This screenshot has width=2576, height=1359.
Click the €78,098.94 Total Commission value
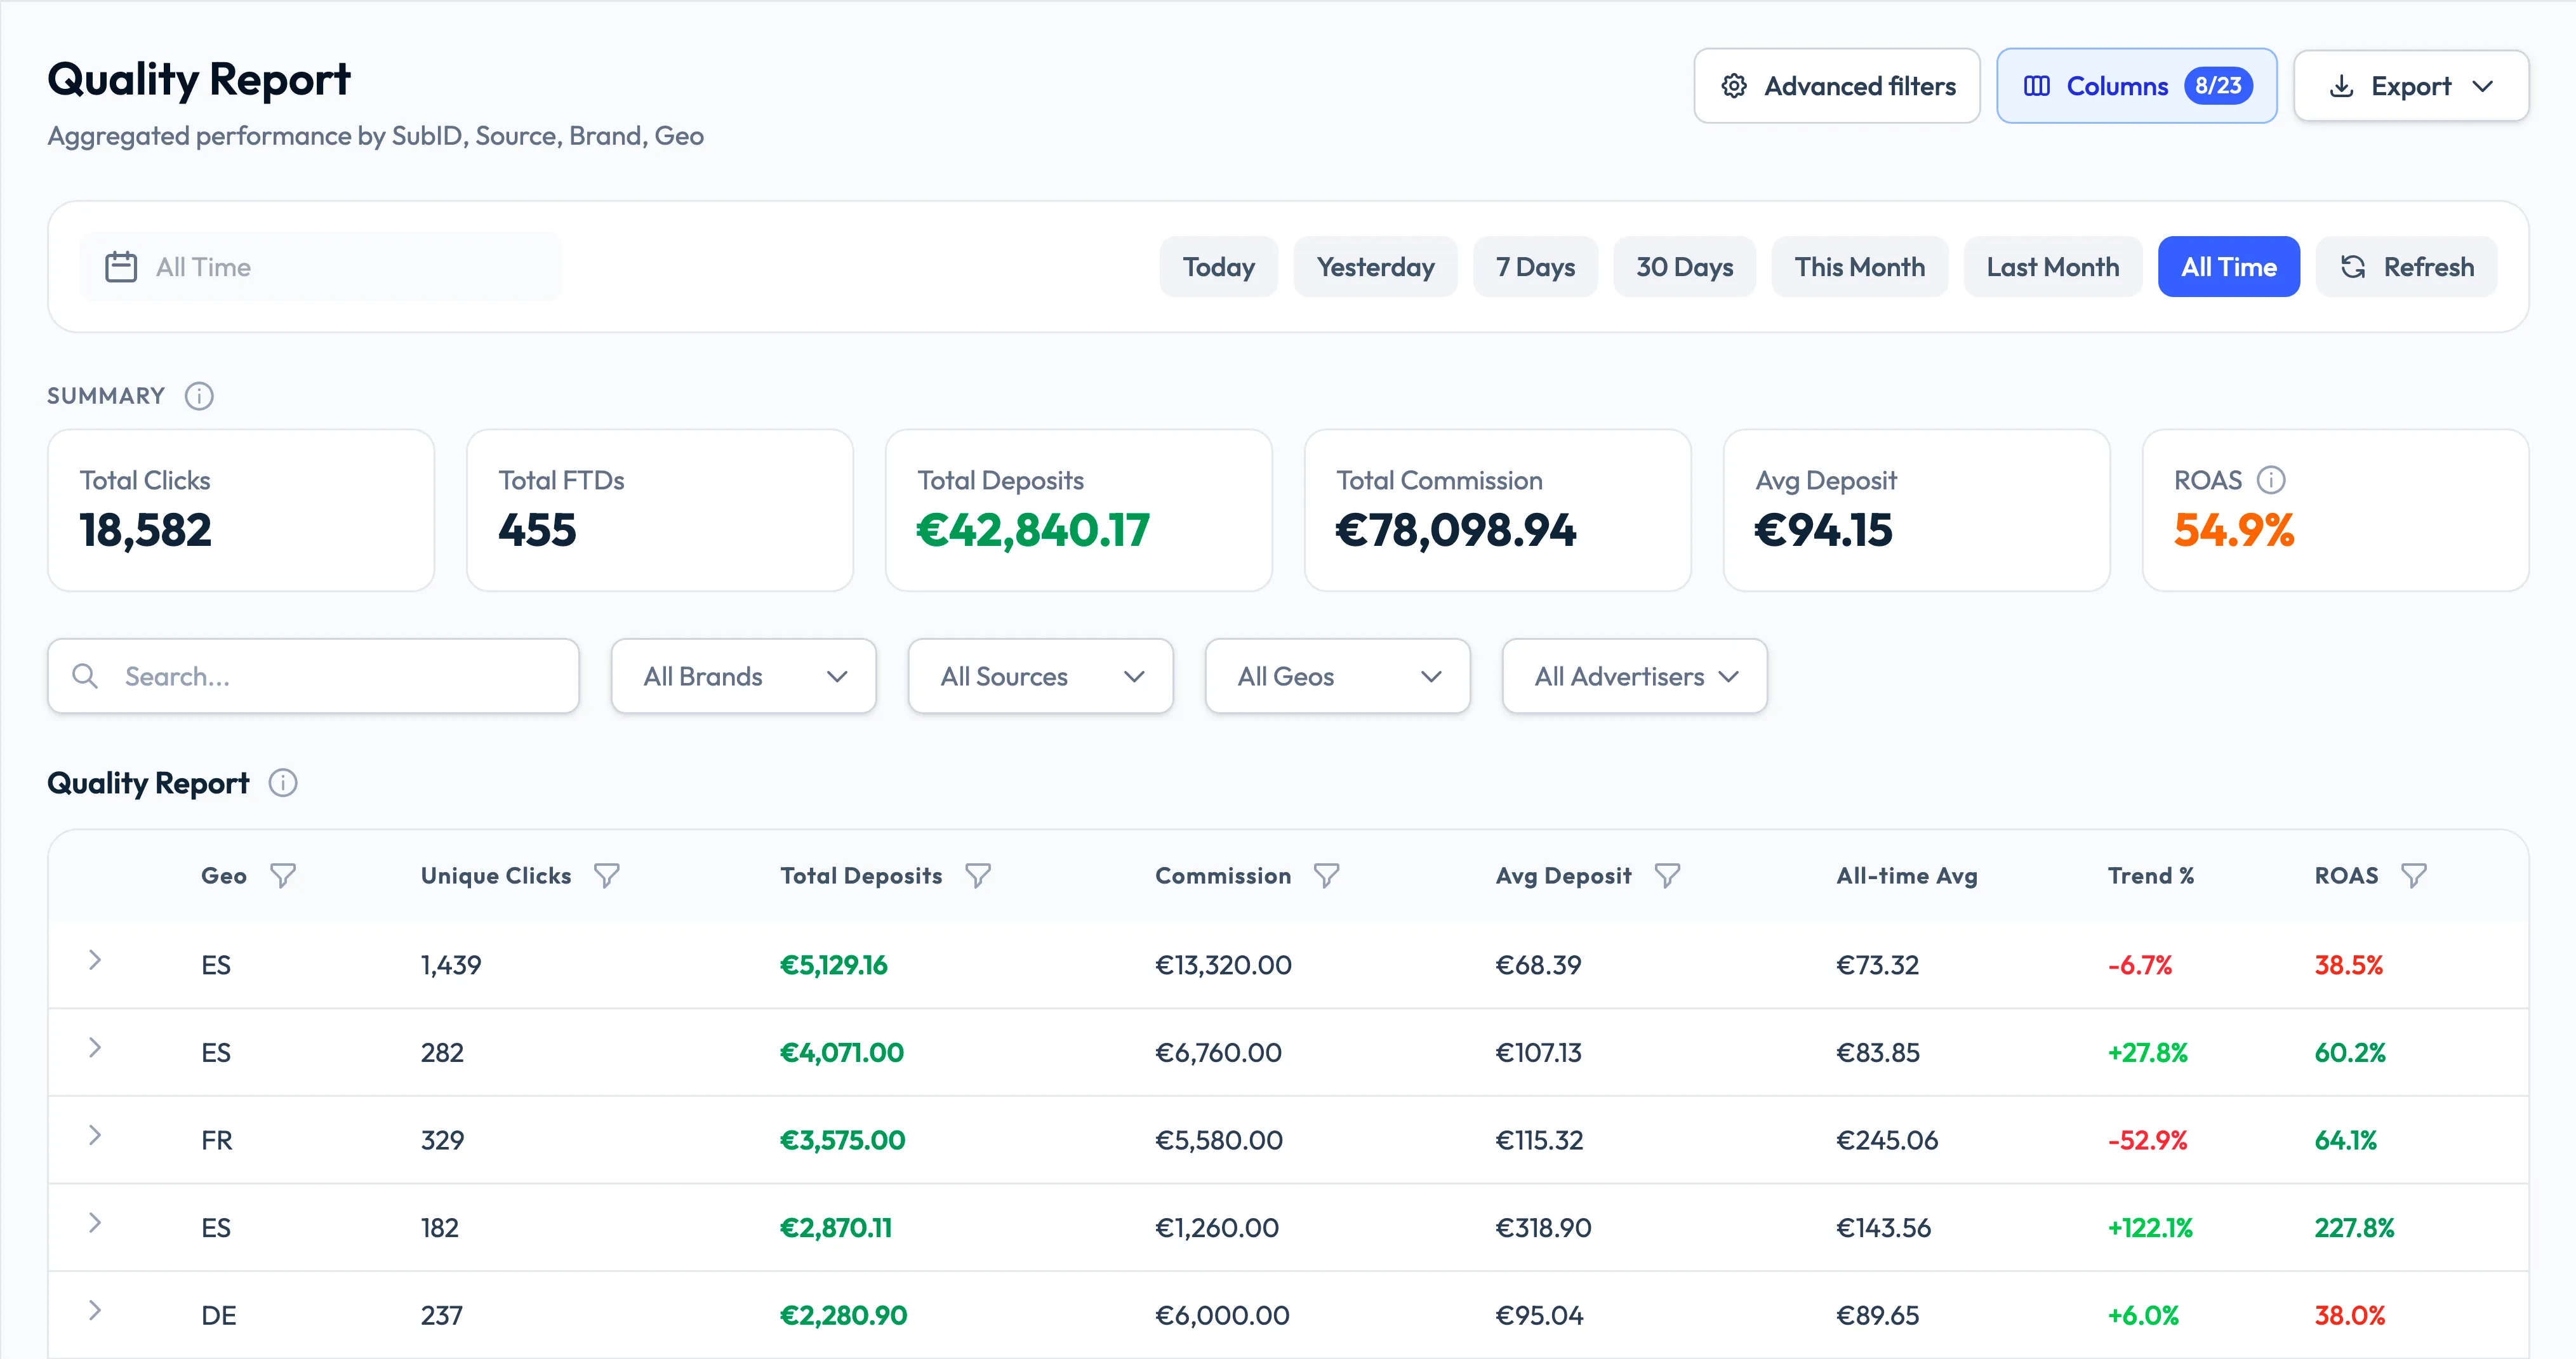(1456, 530)
